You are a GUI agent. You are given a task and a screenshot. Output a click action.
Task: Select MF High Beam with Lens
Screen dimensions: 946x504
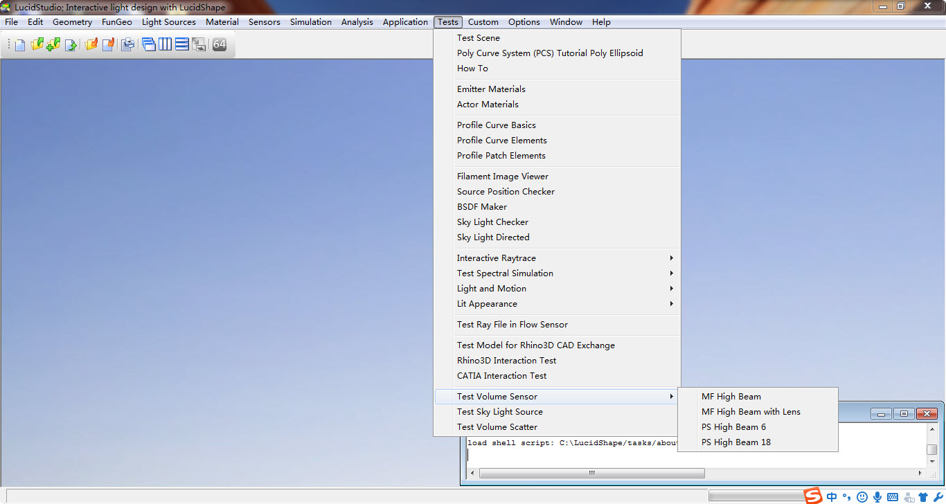(x=758, y=412)
